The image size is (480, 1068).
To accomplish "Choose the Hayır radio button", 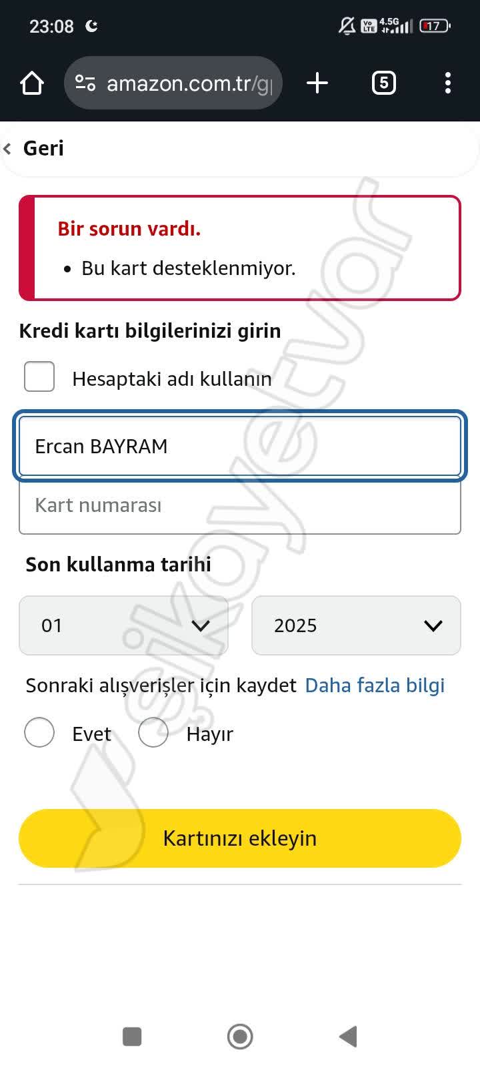I will coord(153,732).
